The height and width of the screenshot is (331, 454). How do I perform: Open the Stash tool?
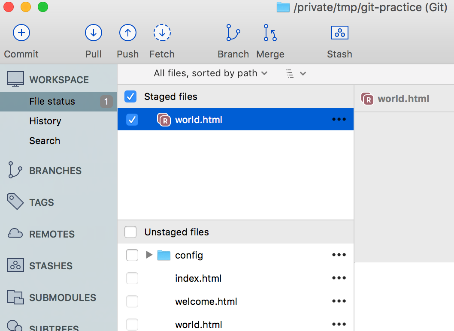pyautogui.click(x=339, y=33)
